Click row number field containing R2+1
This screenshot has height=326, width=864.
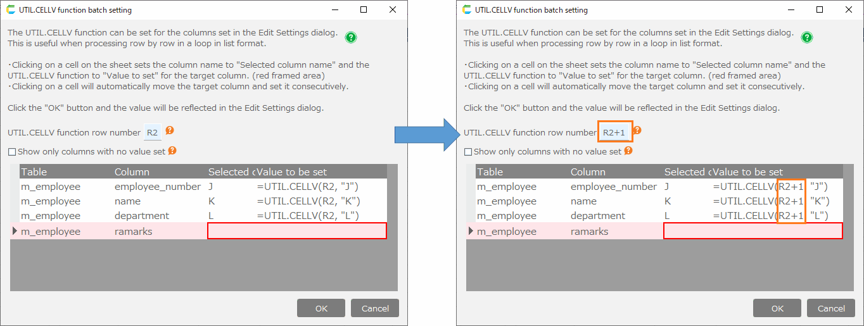(614, 132)
